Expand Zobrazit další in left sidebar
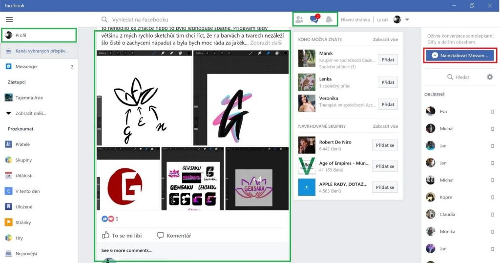Screen dimensions: 500x263 point(30,113)
